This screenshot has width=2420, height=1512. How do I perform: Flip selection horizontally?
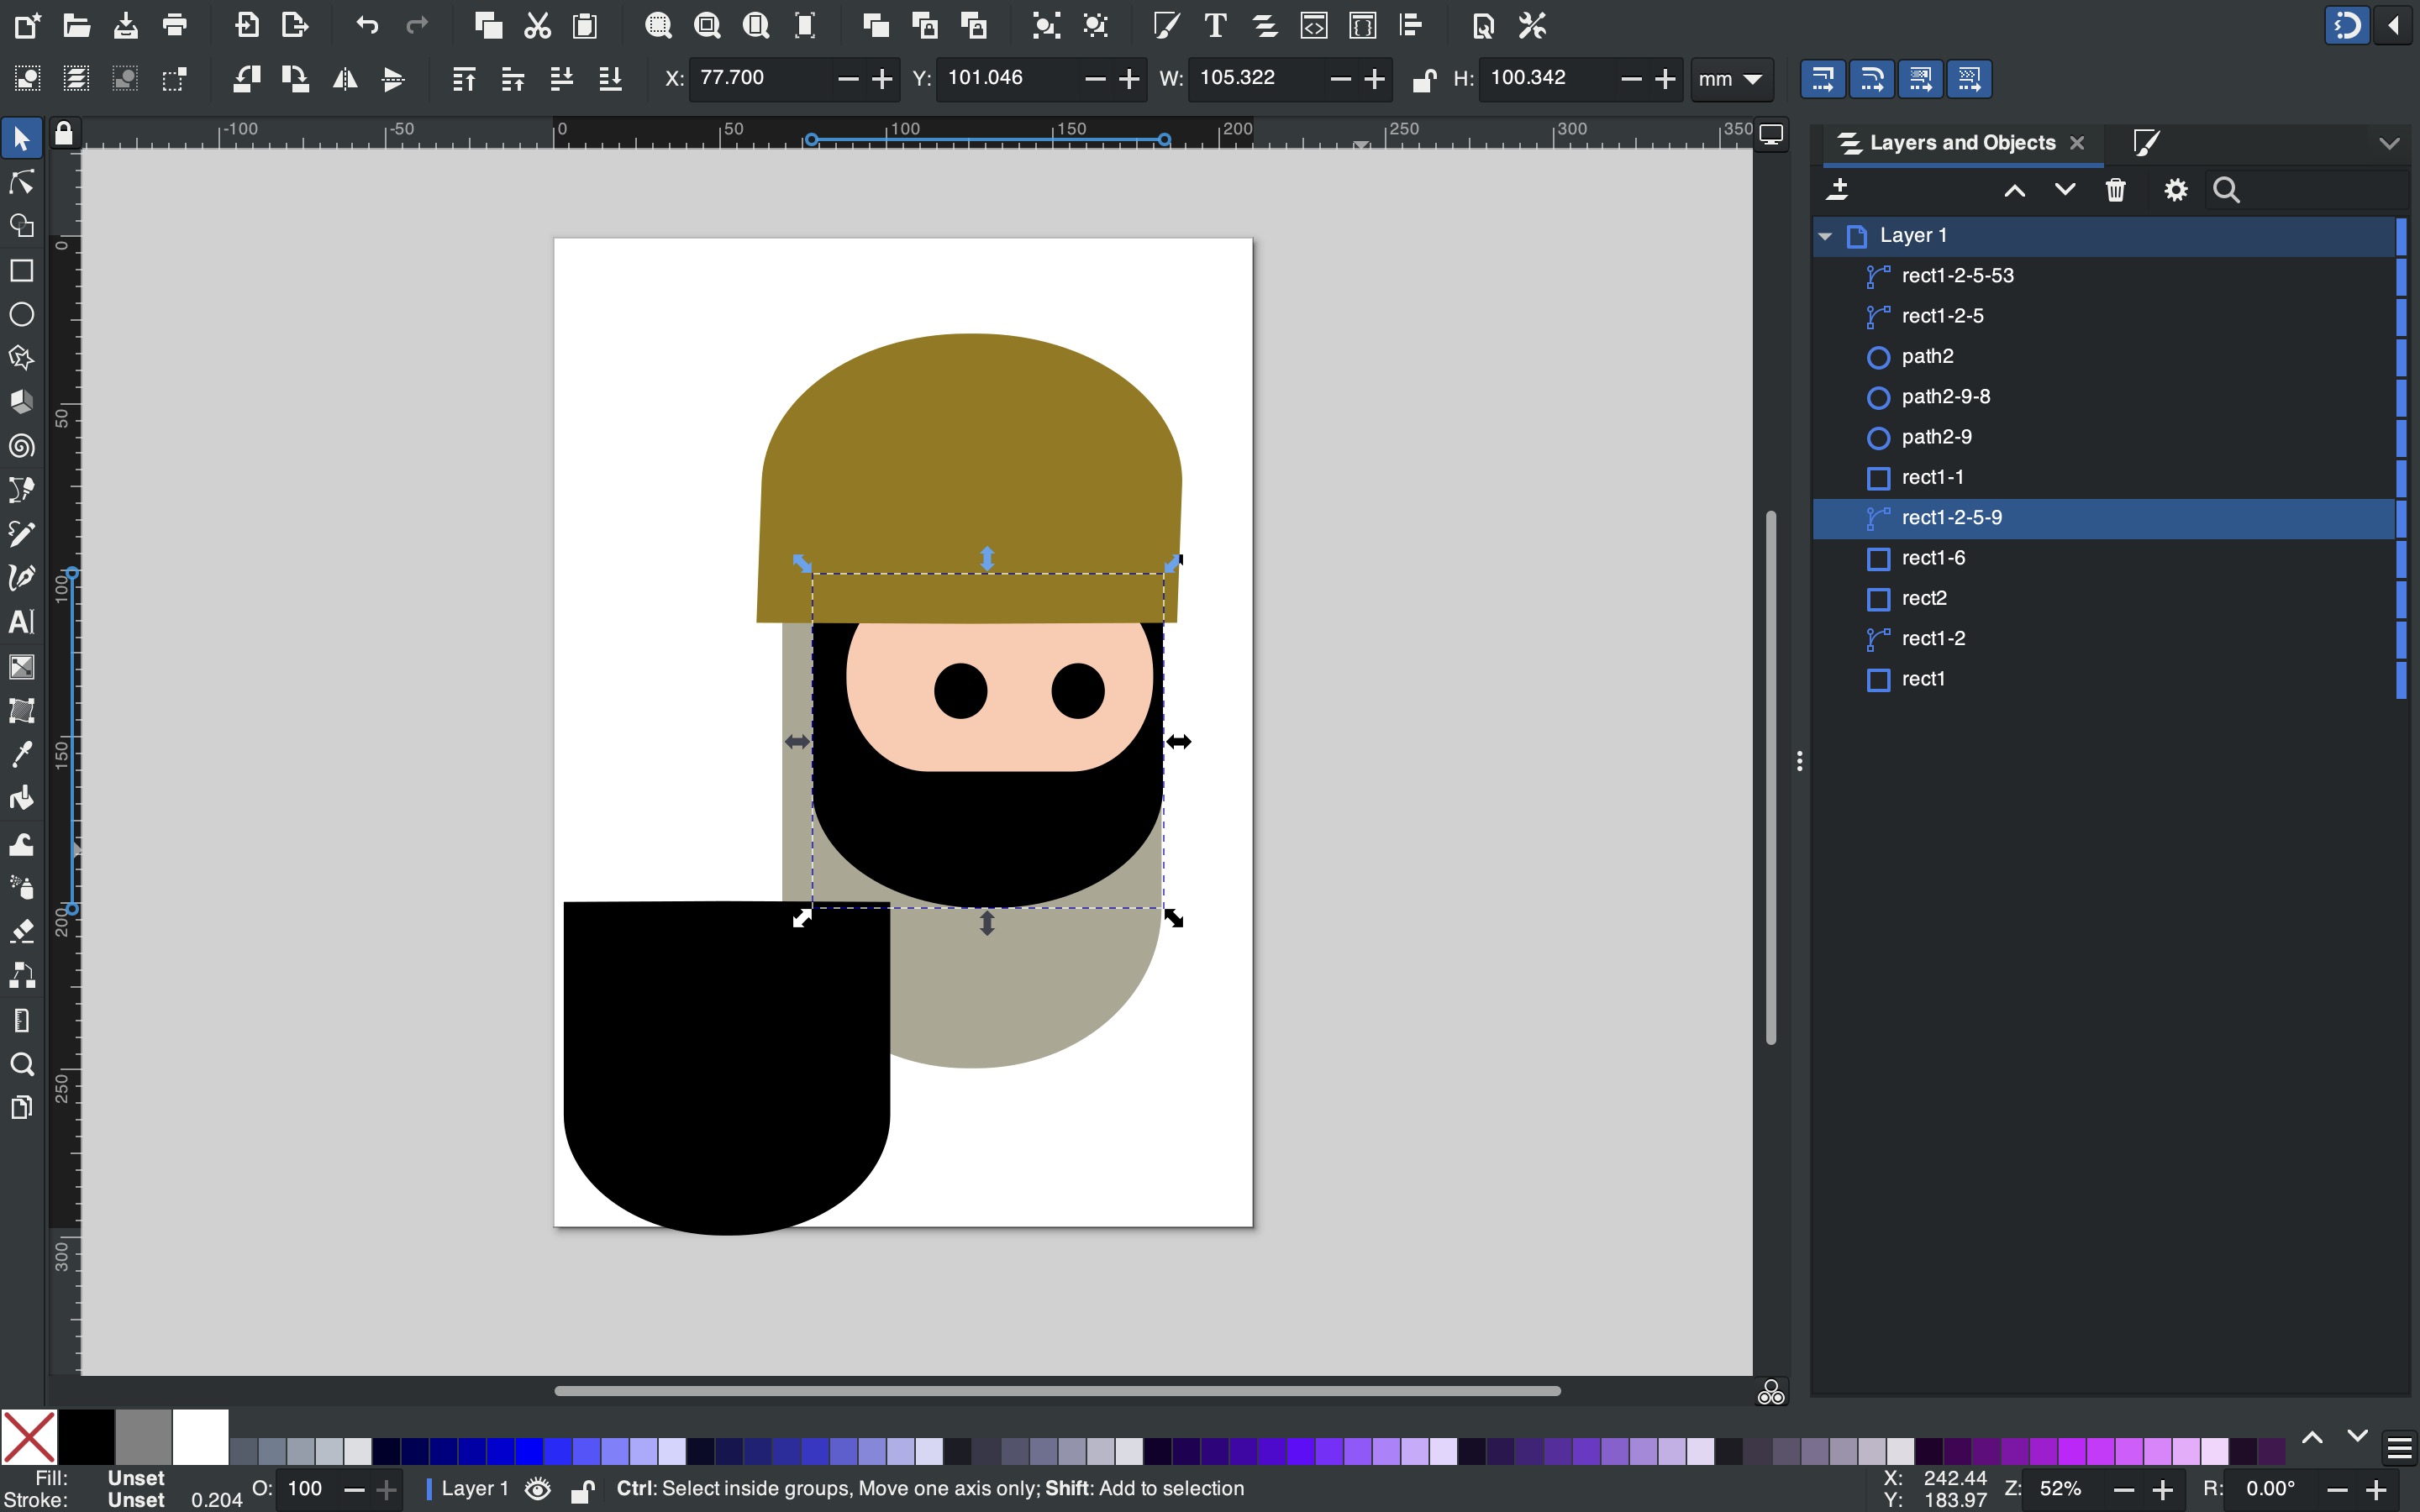pyautogui.click(x=345, y=79)
